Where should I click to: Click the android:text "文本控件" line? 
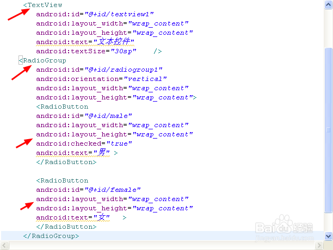click(x=85, y=42)
